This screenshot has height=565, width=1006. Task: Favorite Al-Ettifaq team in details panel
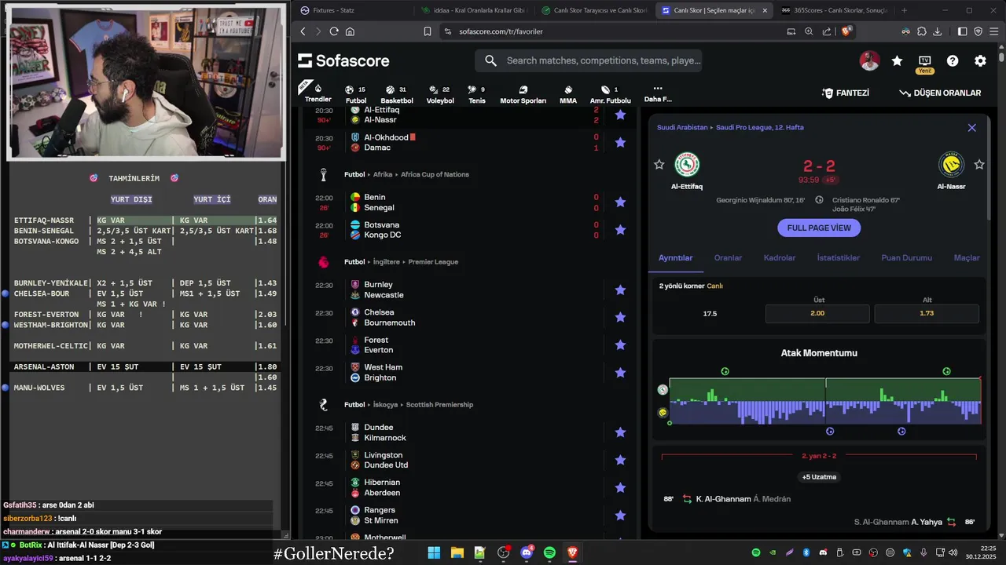[659, 164]
